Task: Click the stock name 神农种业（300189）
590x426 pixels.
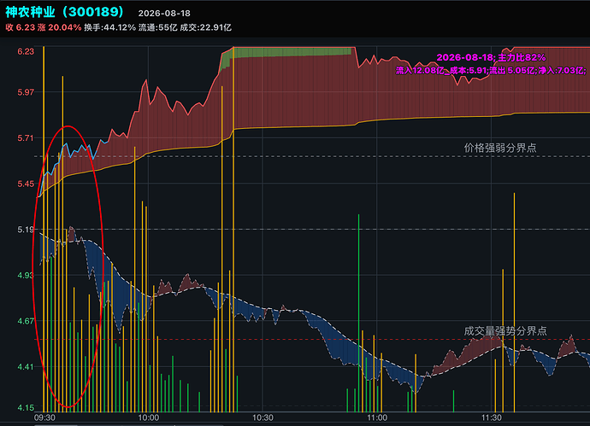Action: pyautogui.click(x=64, y=12)
